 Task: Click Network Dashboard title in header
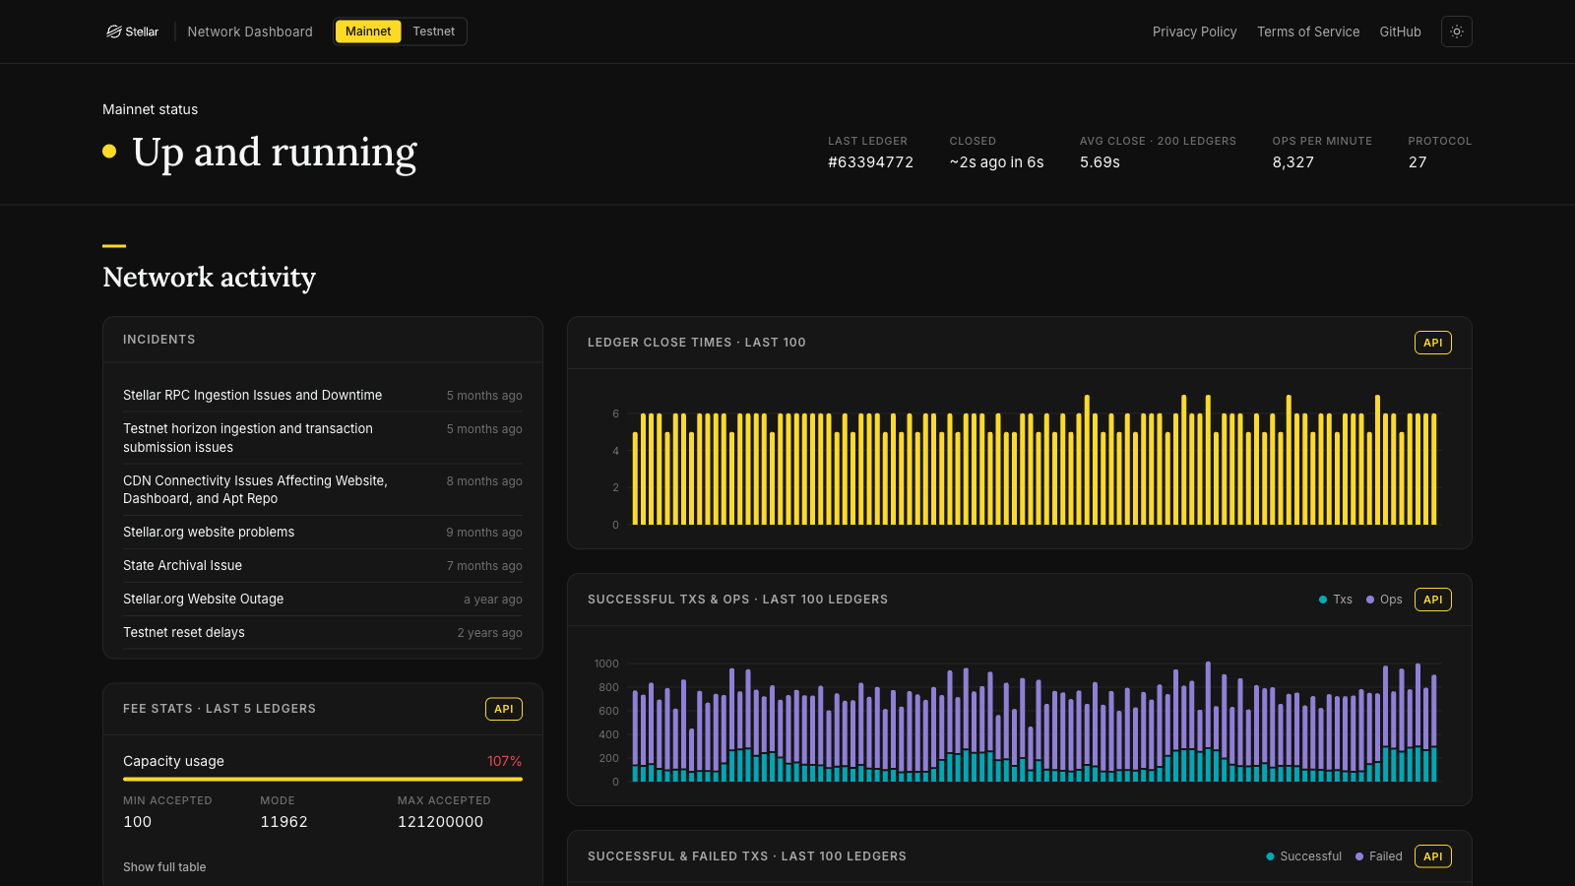(250, 32)
